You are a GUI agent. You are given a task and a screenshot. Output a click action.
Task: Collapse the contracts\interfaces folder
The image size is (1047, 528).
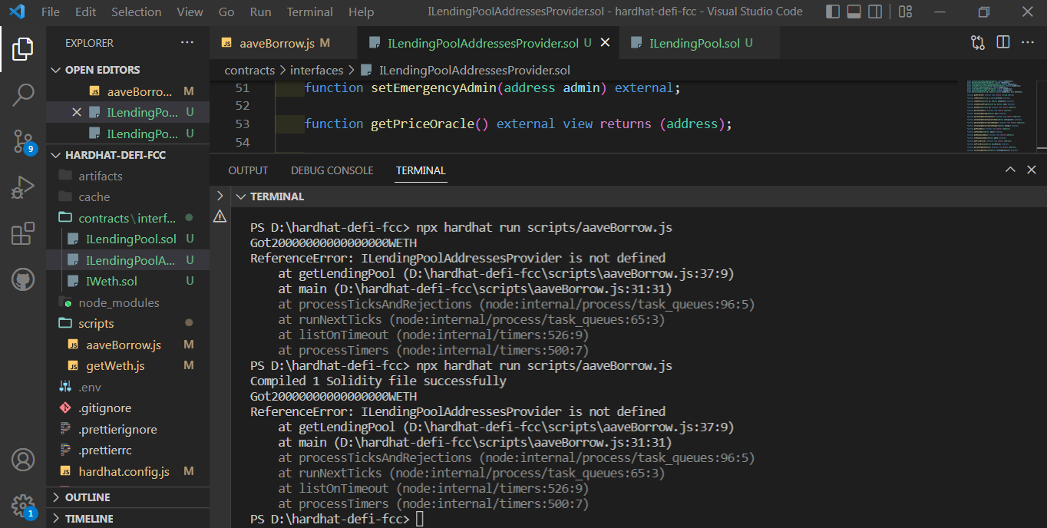click(127, 218)
